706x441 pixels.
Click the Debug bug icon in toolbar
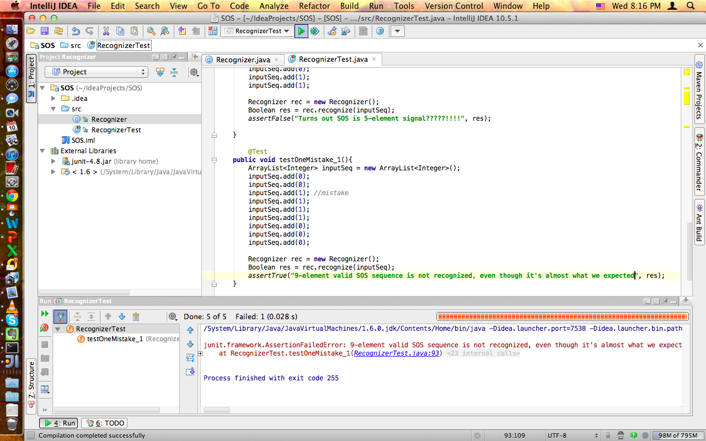315,31
